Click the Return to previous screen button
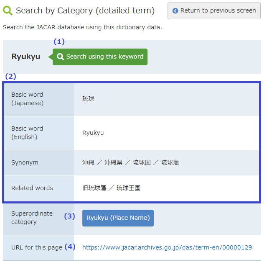The height and width of the screenshot is (265, 267). click(214, 11)
